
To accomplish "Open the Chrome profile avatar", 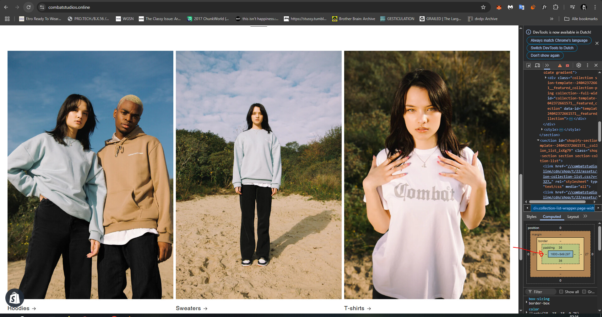I will point(584,7).
